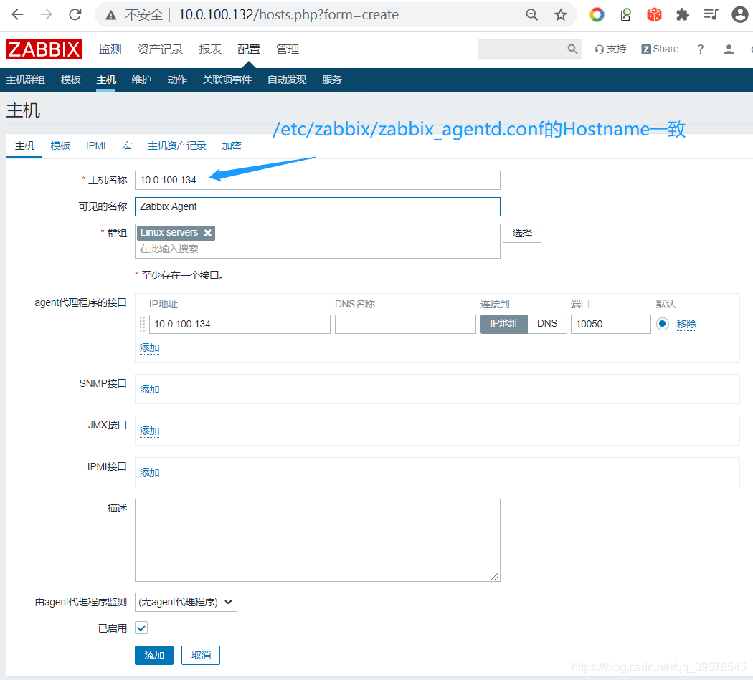Viewport: 753px width, 680px height.
Task: Open the browser profile avatar
Action: click(x=739, y=15)
